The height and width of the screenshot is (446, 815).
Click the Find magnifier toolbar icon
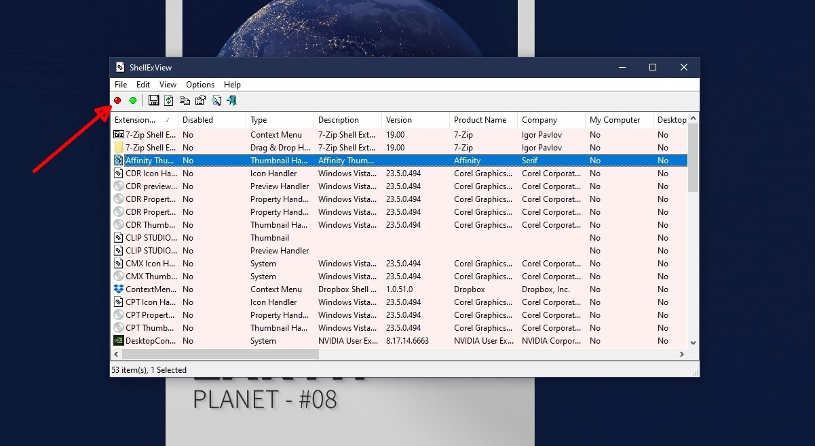[x=216, y=101]
